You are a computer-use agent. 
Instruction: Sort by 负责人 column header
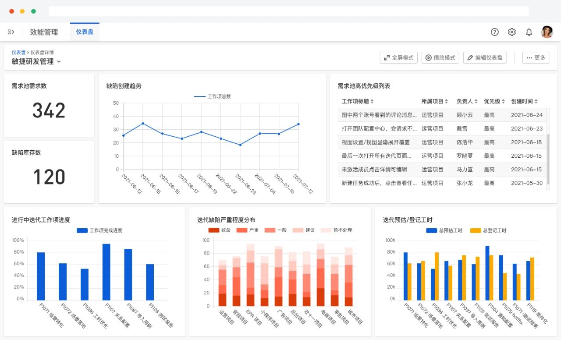467,101
